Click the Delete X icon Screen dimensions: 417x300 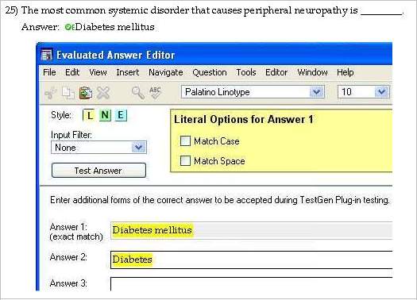click(x=103, y=93)
